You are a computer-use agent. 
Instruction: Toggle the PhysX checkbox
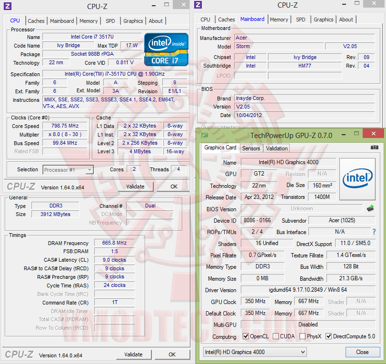[302, 336]
